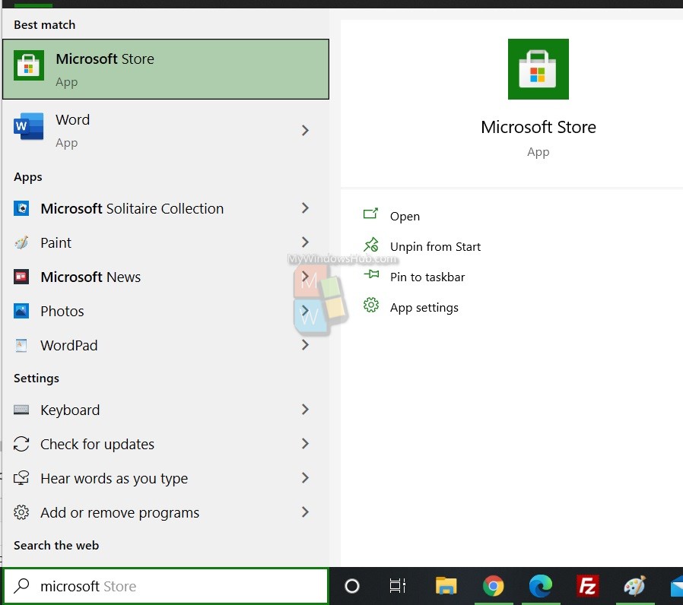Image resolution: width=683 pixels, height=605 pixels.
Task: Click the Microsoft News icon
Action: tap(21, 277)
